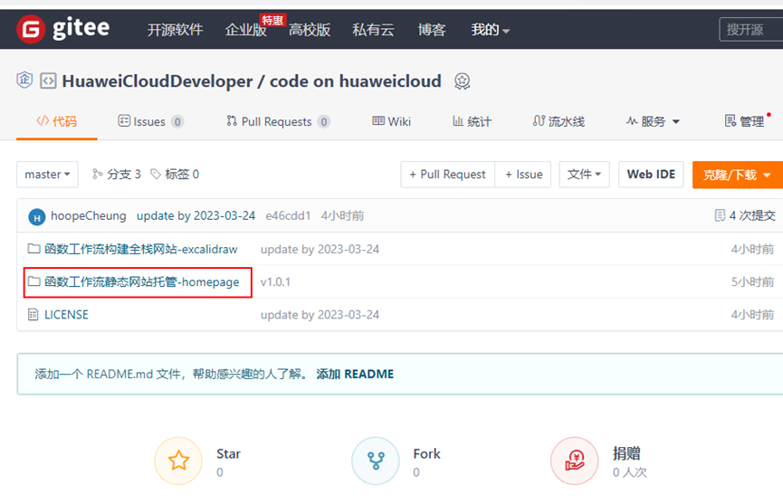Image resolution: width=783 pixels, height=504 pixels.
Task: Open 开源软件 in the top navigation
Action: 175,30
